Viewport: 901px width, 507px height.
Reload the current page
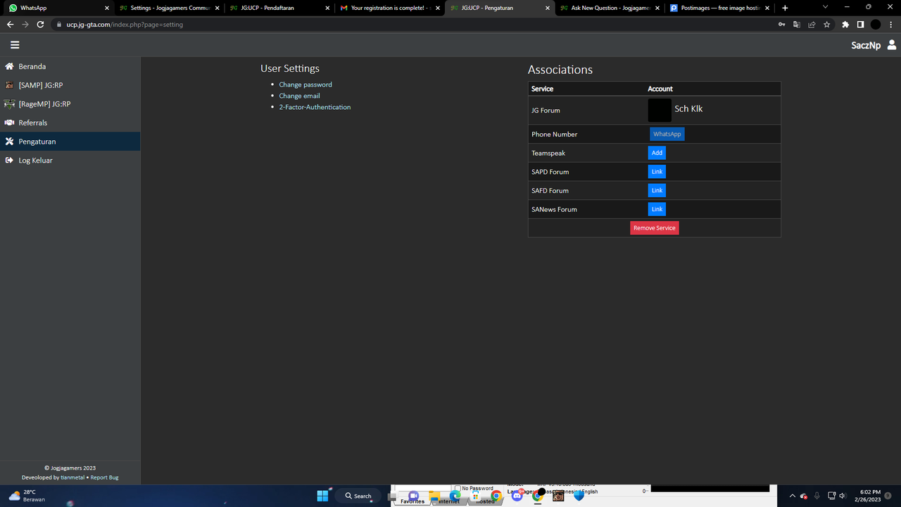coord(40,24)
